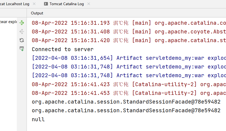Click the log line timestamped 15:16:31.420
Viewport: 226px width, 131px height.
point(129,40)
